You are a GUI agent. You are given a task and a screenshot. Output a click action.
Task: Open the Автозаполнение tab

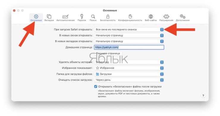65,18
